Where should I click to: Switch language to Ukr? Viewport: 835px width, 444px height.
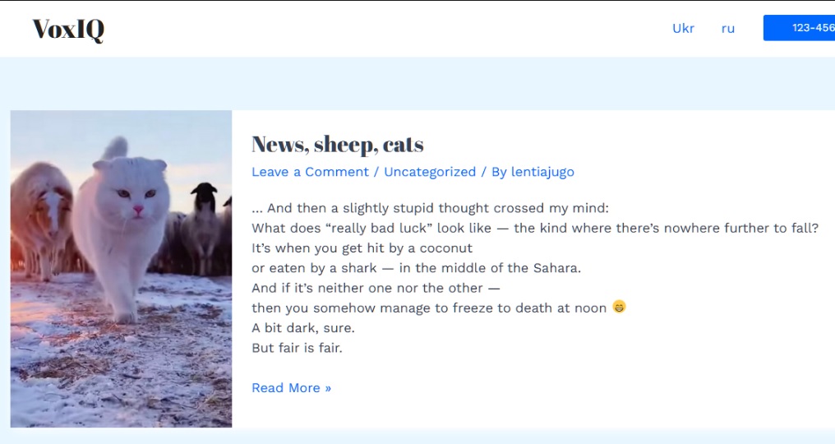683,28
